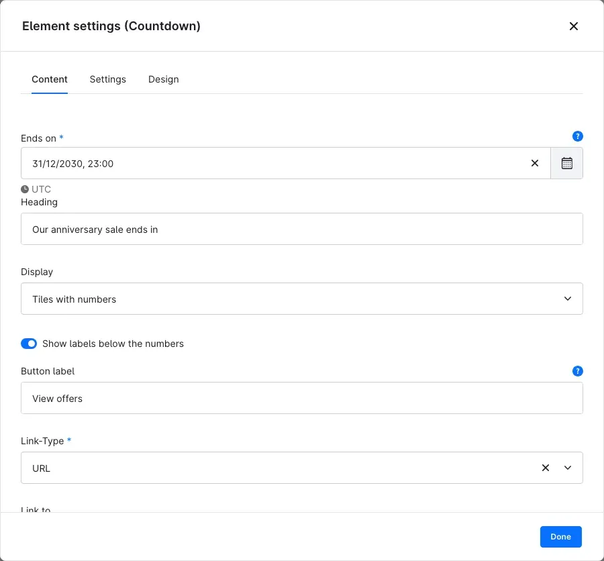The height and width of the screenshot is (561, 604).
Task: Close the Element settings dialog
Action: click(574, 26)
